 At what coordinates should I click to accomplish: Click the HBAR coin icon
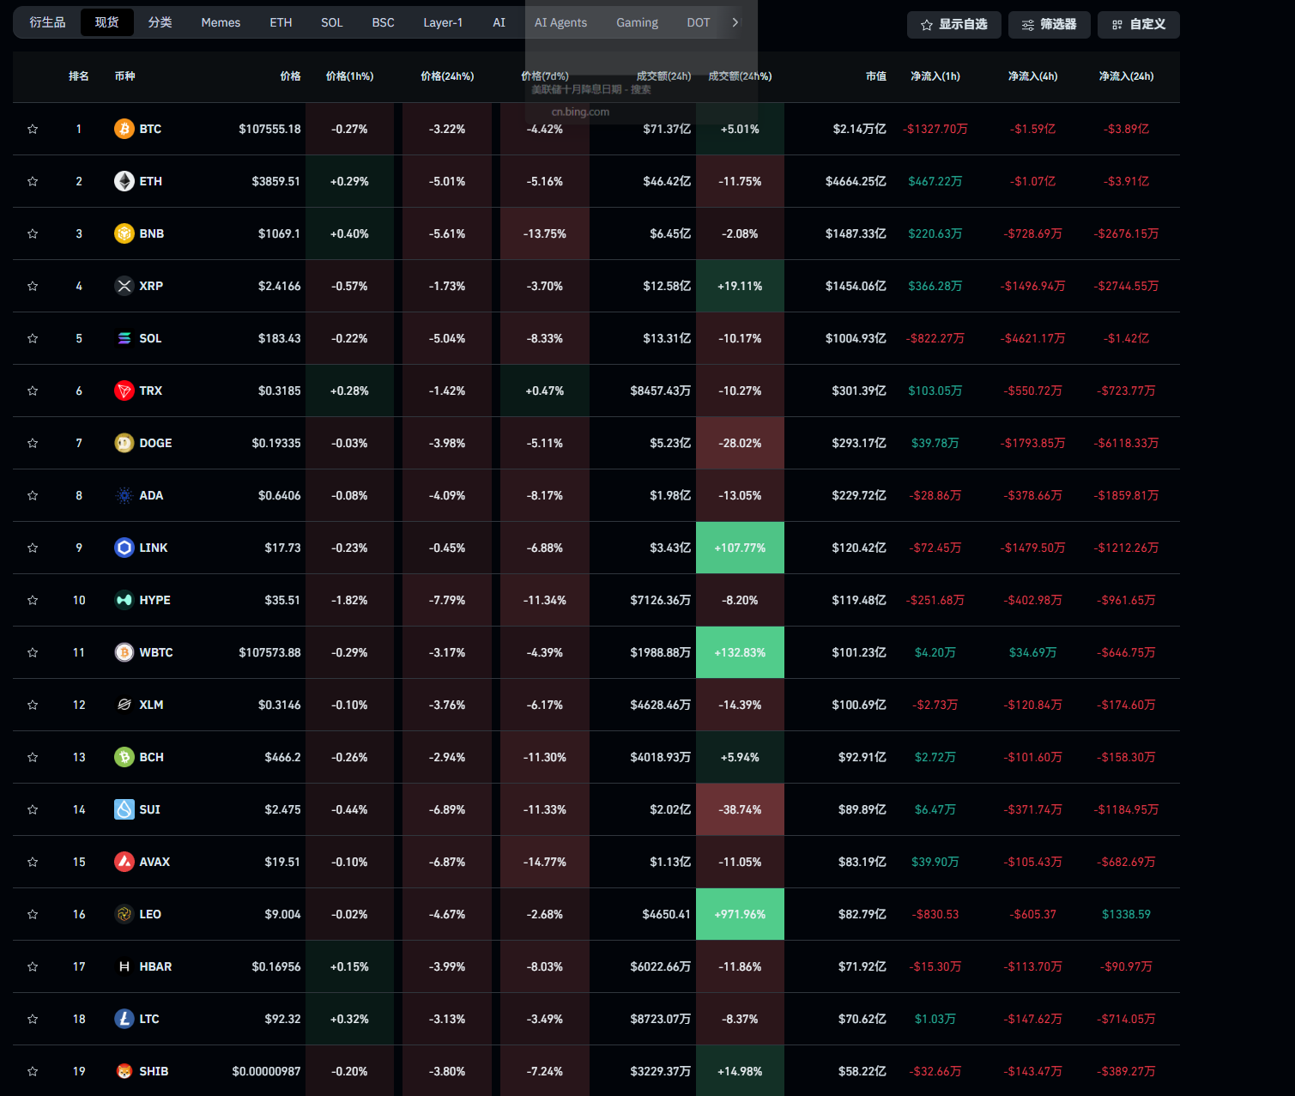124,966
